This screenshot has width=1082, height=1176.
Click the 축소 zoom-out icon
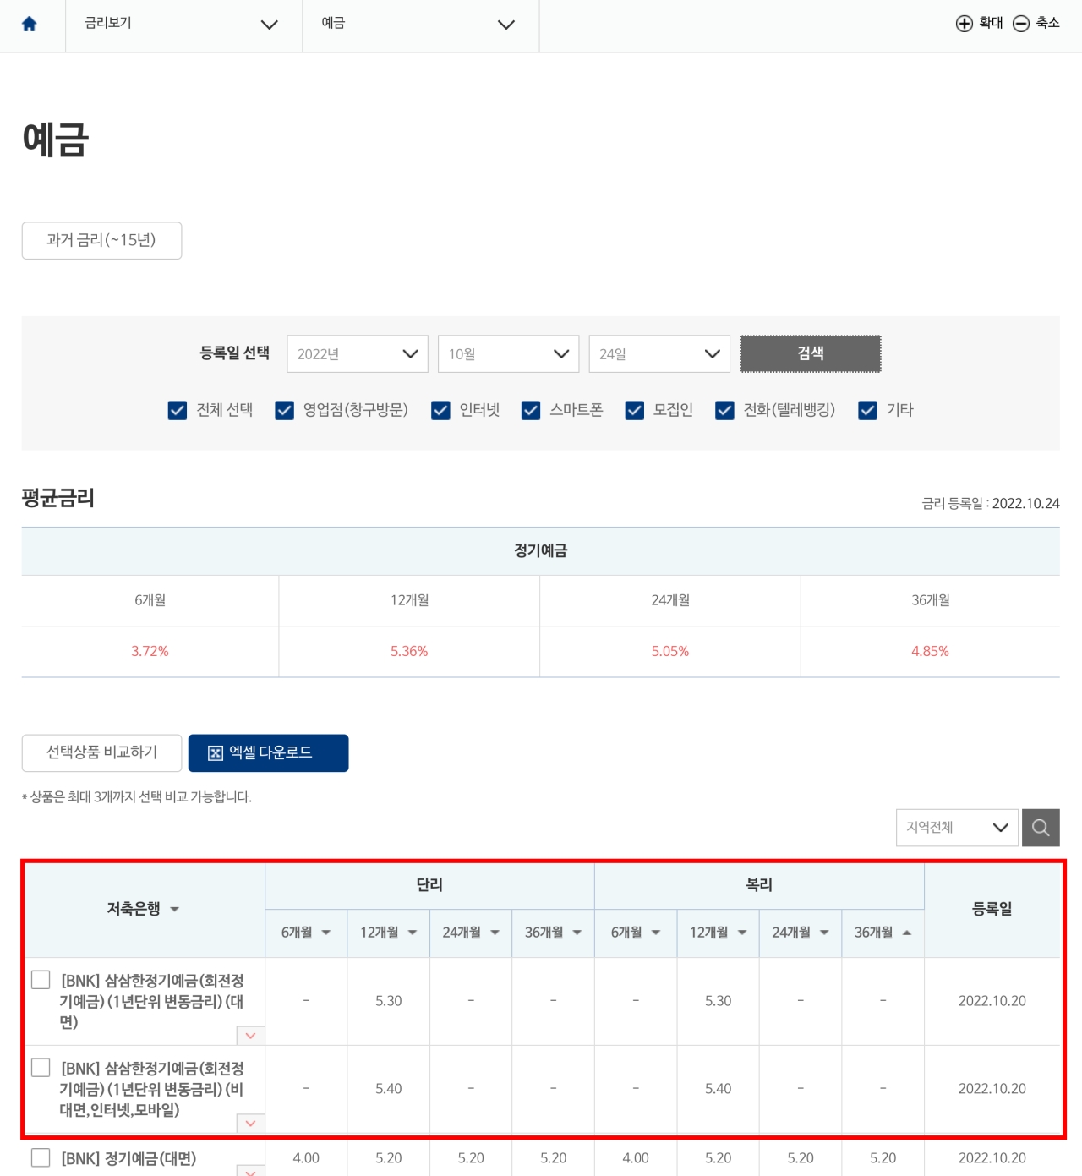pos(1020,24)
